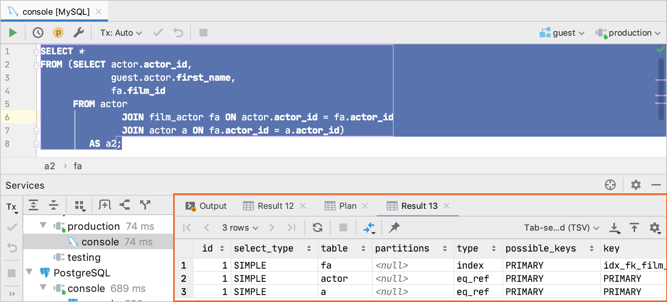This screenshot has width=667, height=302.
Task: Open the '3 rows' page size dropdown
Action: tap(240, 228)
